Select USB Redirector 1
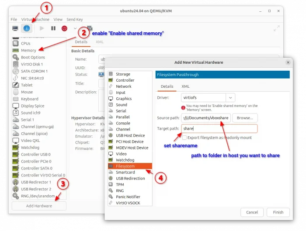 coord(39,182)
